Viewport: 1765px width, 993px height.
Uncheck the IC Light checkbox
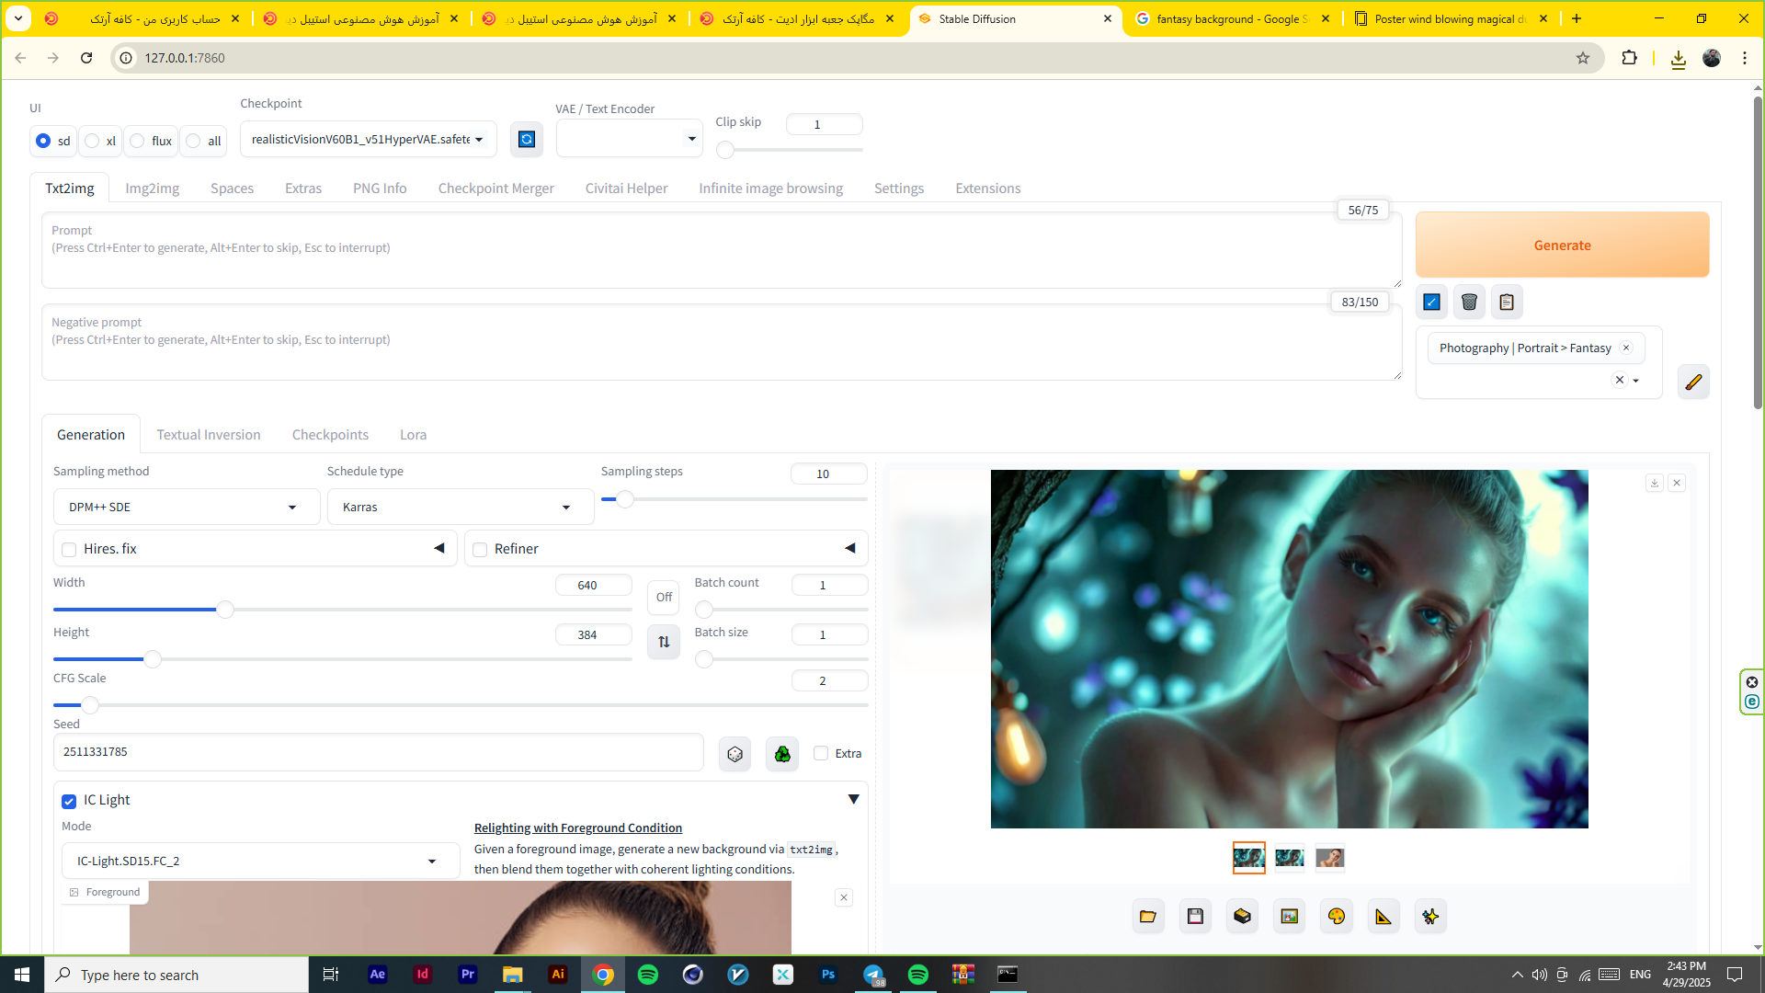pos(69,801)
